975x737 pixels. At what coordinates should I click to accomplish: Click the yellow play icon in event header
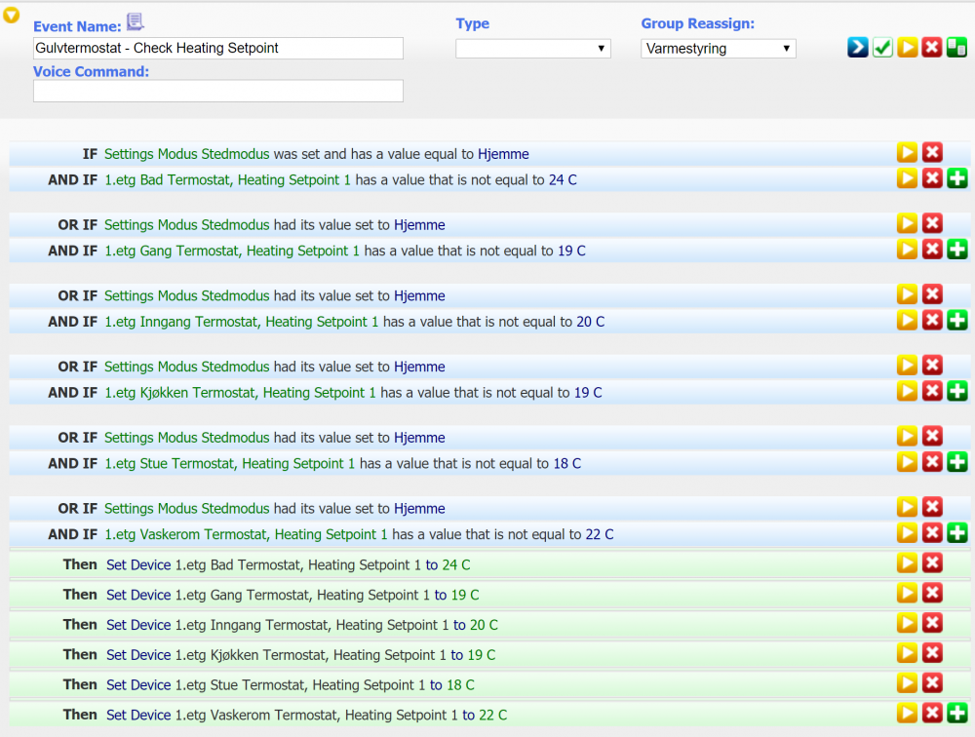point(907,48)
